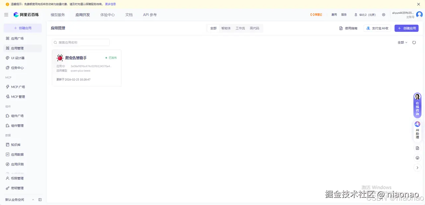Open the MCP 广场 marketplace
This screenshot has height=205, width=425.
[x=16, y=87]
